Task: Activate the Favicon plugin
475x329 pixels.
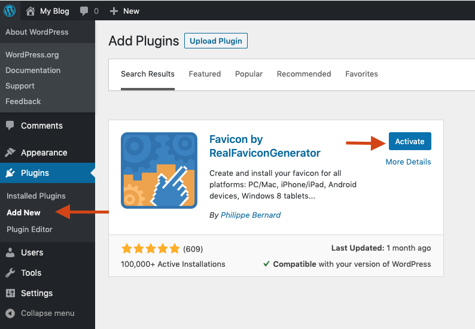Action: [410, 141]
